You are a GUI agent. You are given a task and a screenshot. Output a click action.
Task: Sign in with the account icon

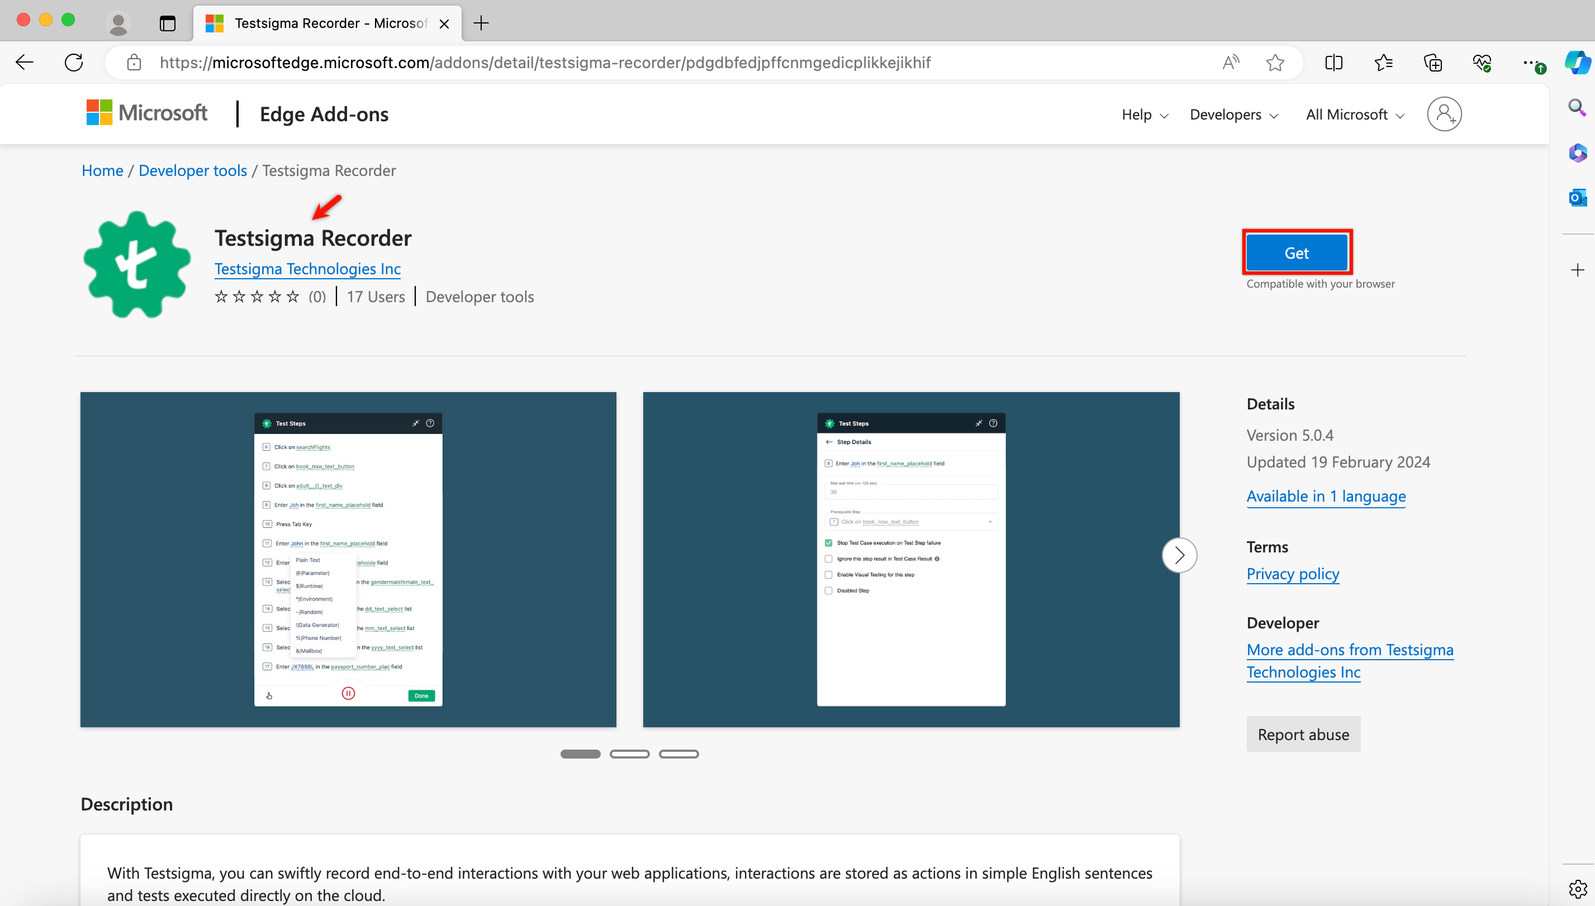click(1444, 114)
